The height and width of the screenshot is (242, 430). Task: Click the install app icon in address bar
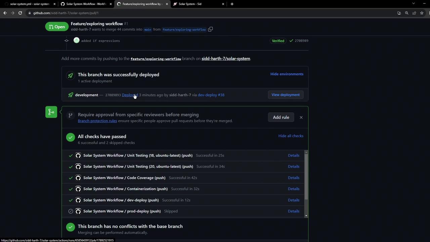click(399, 13)
